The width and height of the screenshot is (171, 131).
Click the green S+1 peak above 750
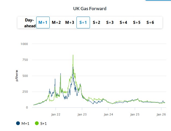pyautogui.click(x=73, y=55)
